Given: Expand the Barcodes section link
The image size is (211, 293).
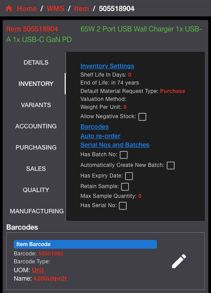Looking at the screenshot, I should [94, 127].
